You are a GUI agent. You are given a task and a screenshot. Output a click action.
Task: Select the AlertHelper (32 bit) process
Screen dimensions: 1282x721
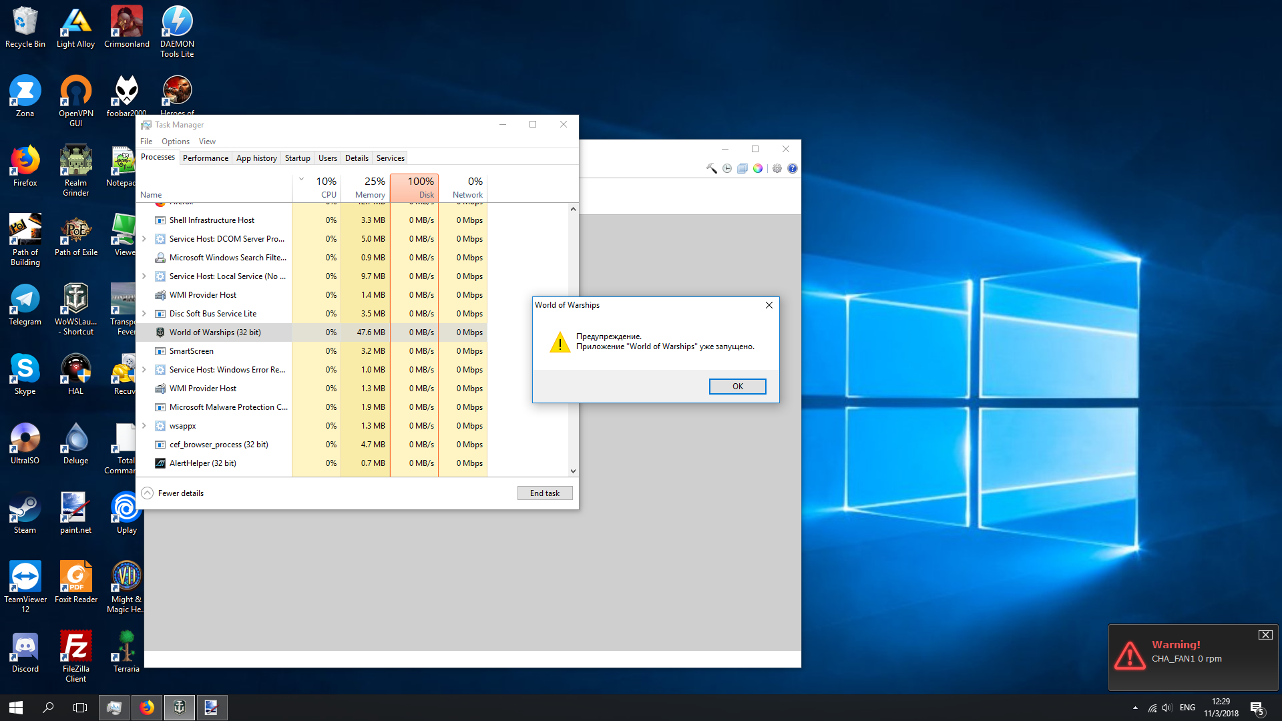pos(312,463)
